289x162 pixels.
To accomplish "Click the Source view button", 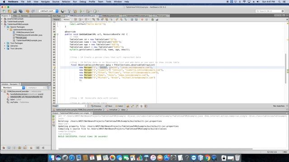I will (56, 19).
